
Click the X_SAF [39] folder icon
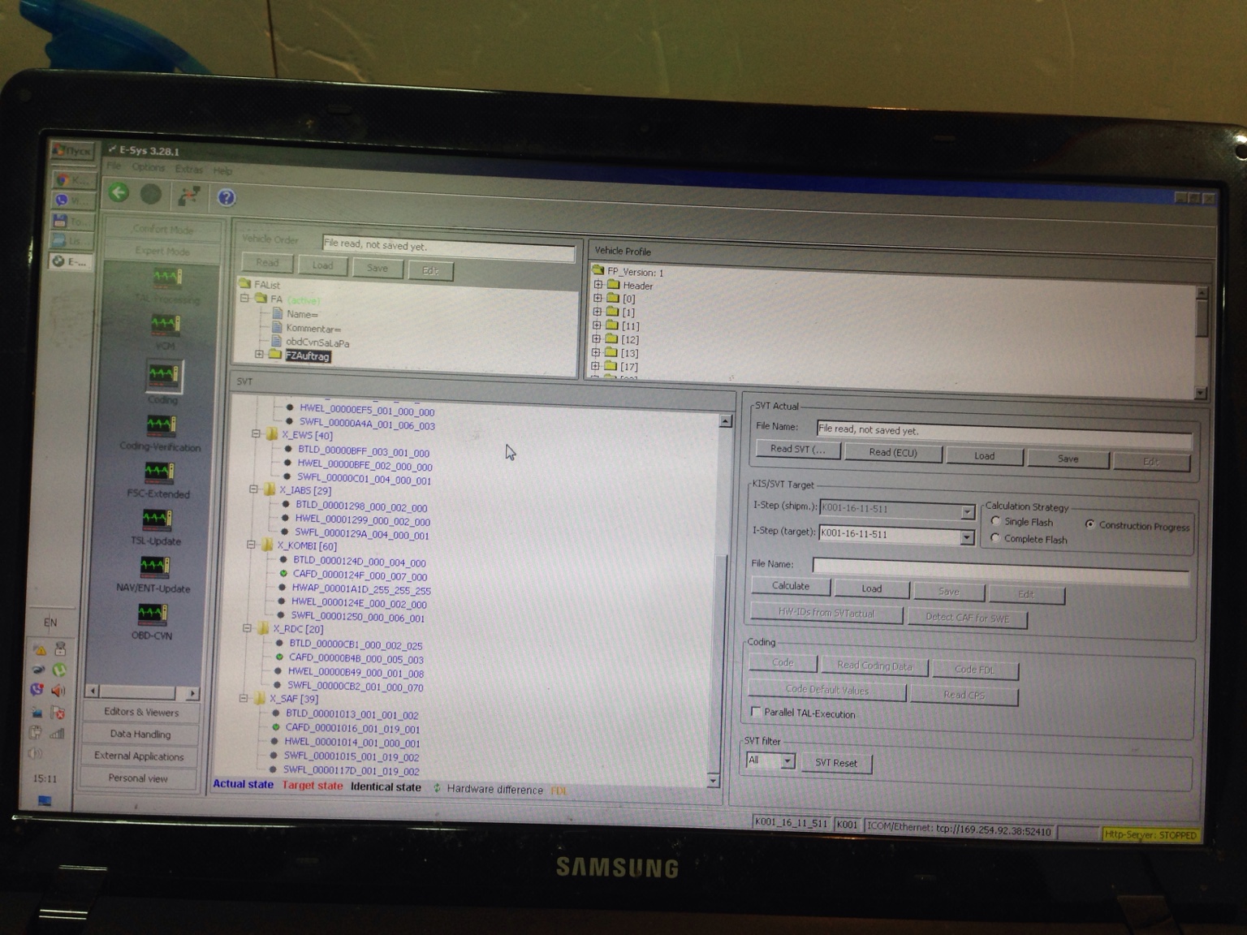260,698
